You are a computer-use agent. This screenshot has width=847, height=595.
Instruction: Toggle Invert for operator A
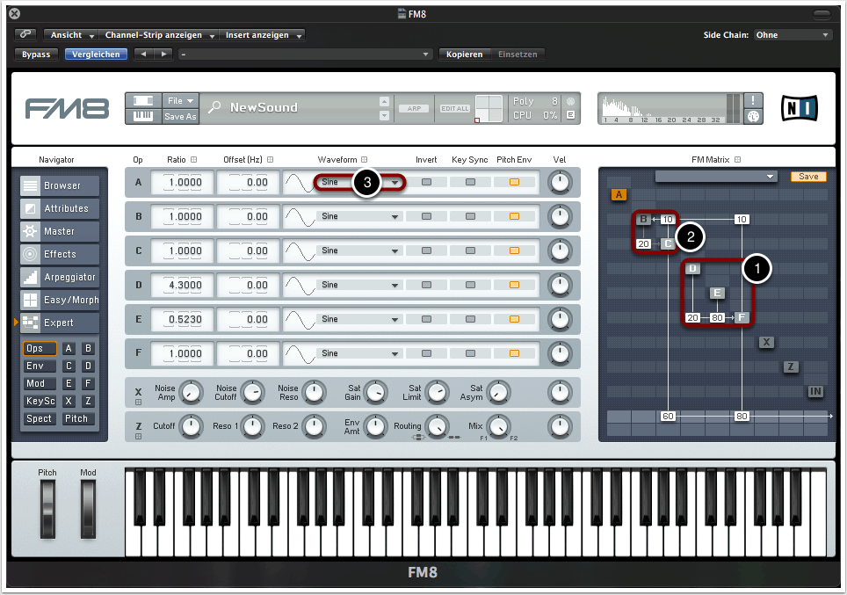(426, 182)
